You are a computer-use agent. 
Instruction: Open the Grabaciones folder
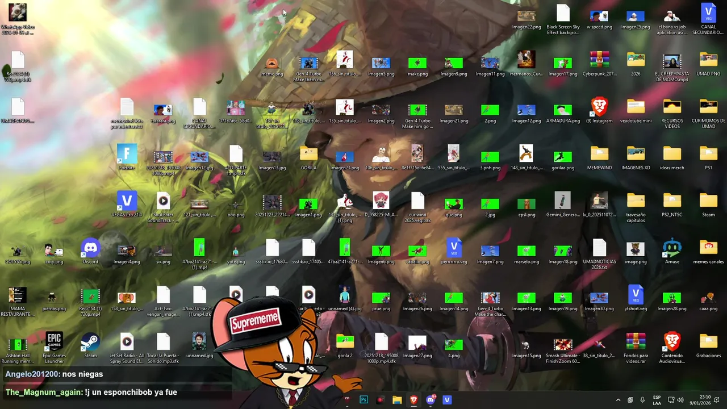click(708, 345)
